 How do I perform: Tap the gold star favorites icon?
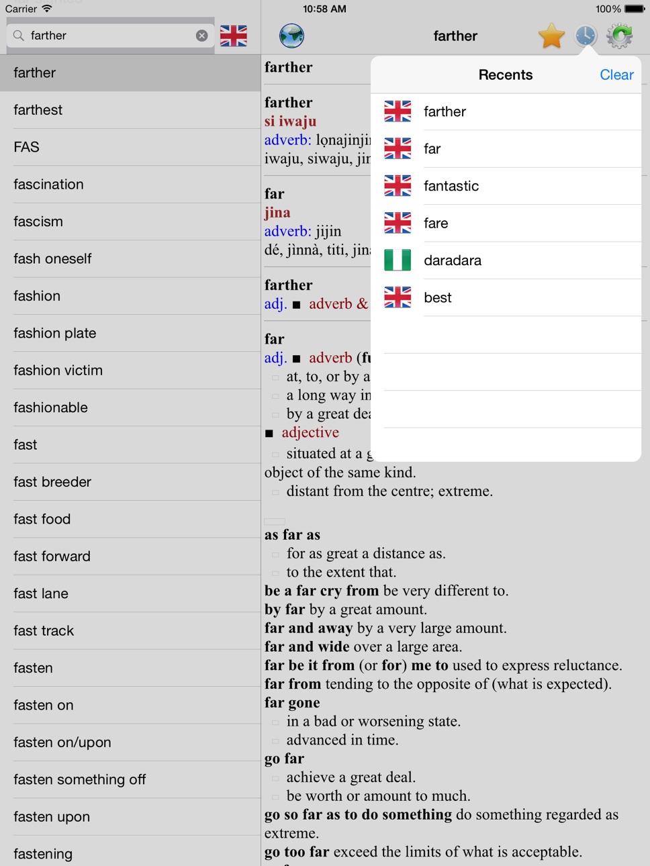551,36
